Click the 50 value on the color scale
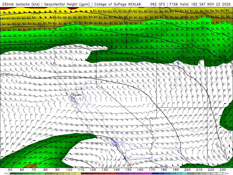 [10, 170]
